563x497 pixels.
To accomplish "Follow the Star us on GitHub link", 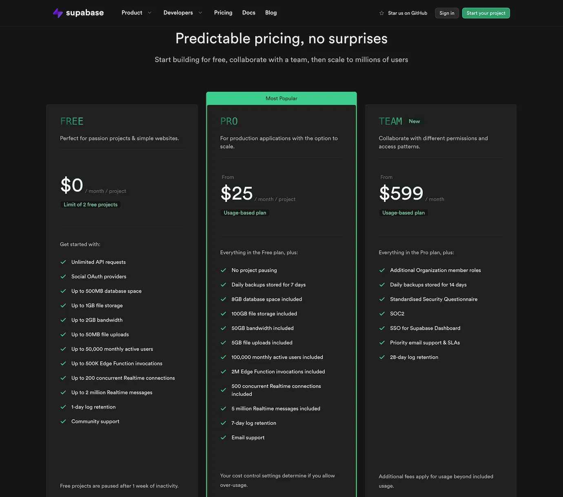I will [407, 13].
